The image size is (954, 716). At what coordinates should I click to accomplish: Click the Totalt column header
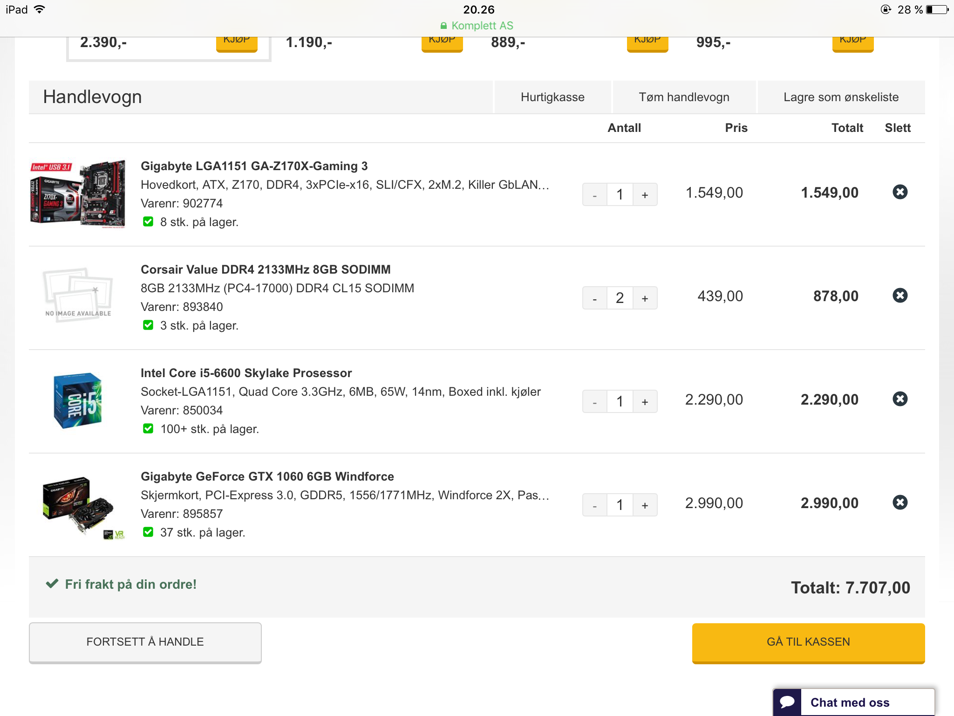pyautogui.click(x=847, y=128)
